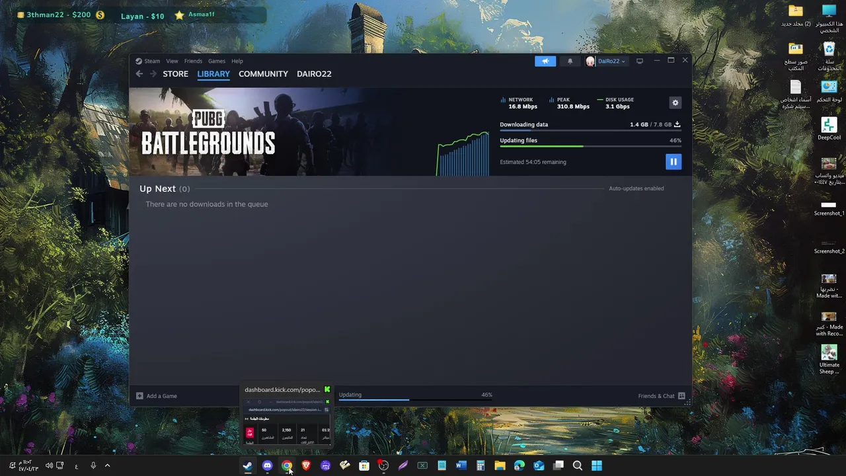
Task: Open the Steam taskbar icon
Action: tap(247, 465)
